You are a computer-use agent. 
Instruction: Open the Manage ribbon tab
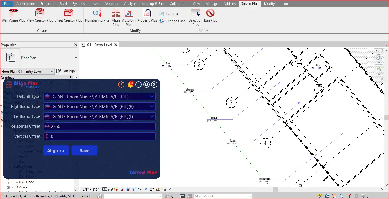coord(212,4)
